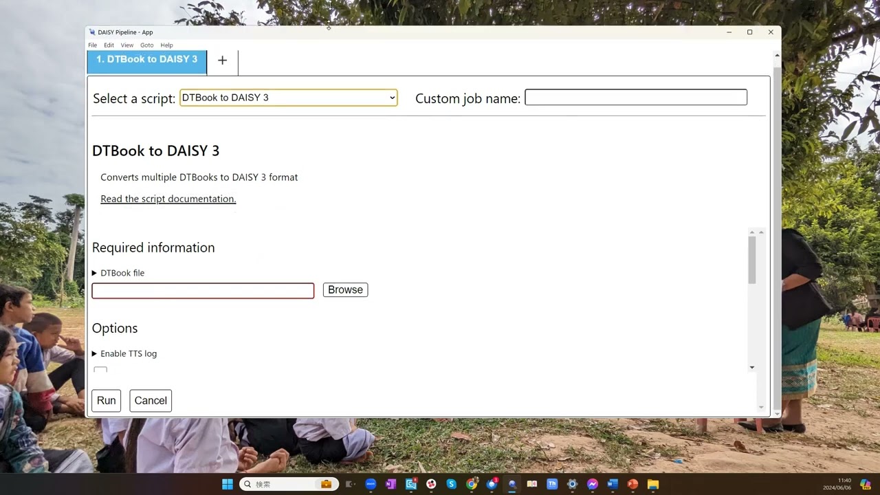The width and height of the screenshot is (880, 495).
Task: Open the DAISY Pipeline taskbar icon
Action: coord(512,484)
